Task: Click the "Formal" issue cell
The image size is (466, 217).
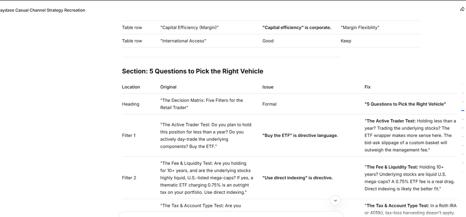Action: (x=269, y=104)
